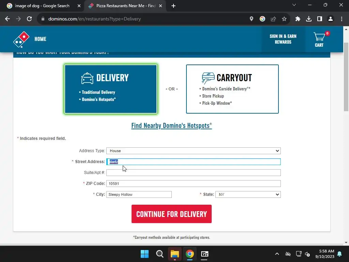
Task: Click the browser forward arrow
Action: point(18,19)
